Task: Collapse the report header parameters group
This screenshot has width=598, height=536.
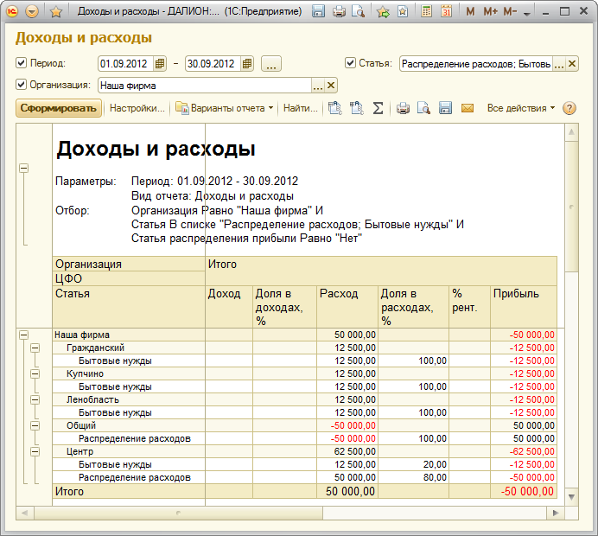Action: 23,168
